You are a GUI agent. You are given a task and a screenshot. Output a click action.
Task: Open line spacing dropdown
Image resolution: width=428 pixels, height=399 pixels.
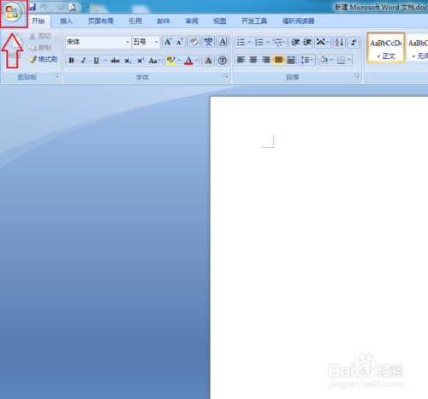pyautogui.click(x=306, y=60)
